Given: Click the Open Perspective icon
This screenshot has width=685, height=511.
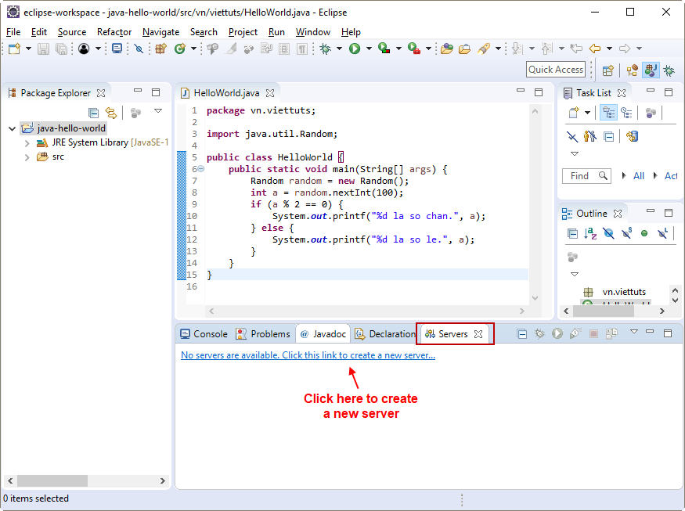Looking at the screenshot, I should coord(607,70).
